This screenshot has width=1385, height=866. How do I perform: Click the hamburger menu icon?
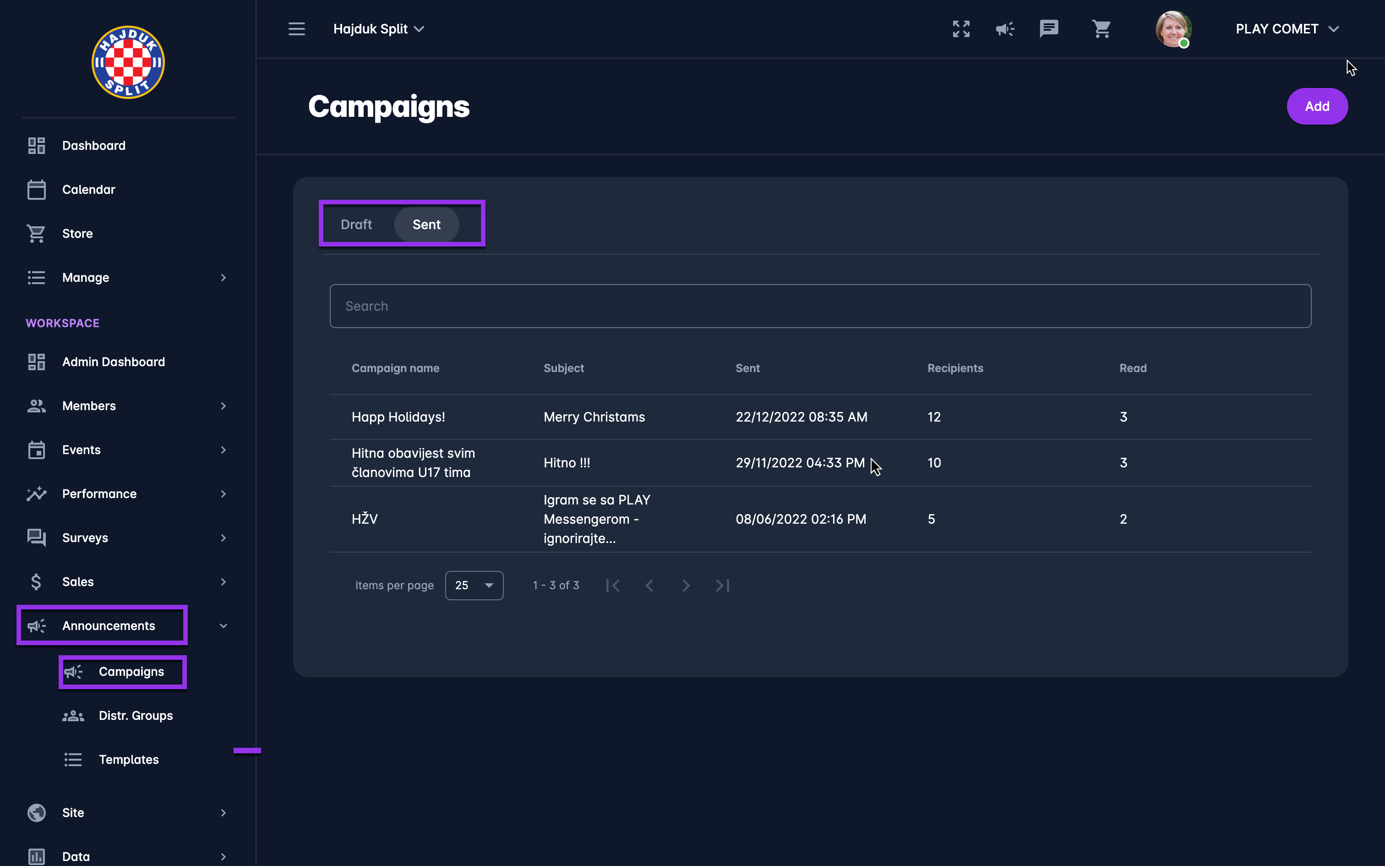click(296, 28)
